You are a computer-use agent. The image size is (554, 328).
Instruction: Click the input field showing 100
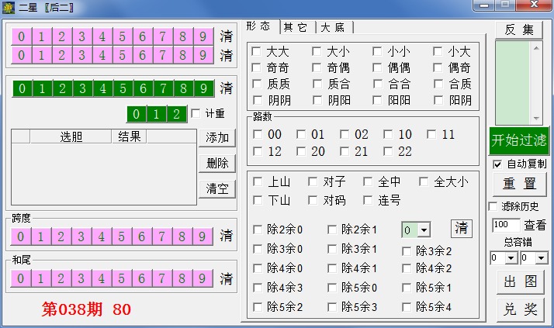[x=505, y=225]
